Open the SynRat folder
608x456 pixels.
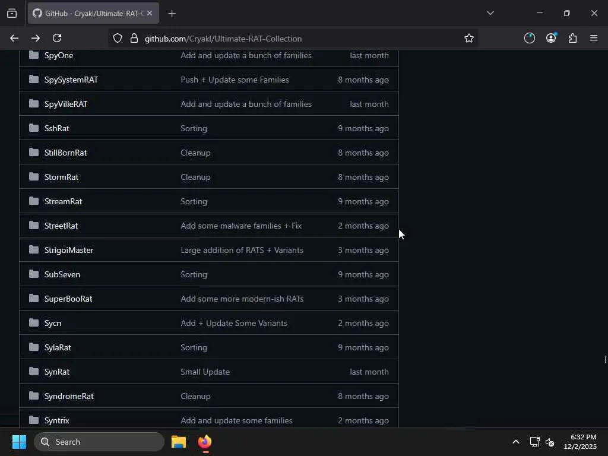[x=56, y=372]
